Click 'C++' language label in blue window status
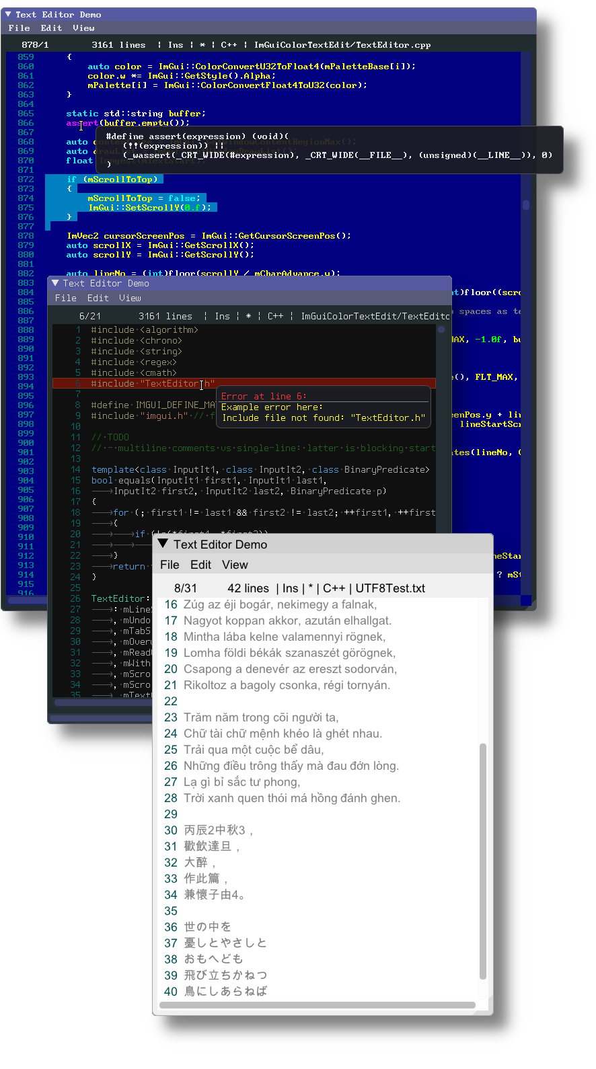596x1069 pixels. point(229,45)
